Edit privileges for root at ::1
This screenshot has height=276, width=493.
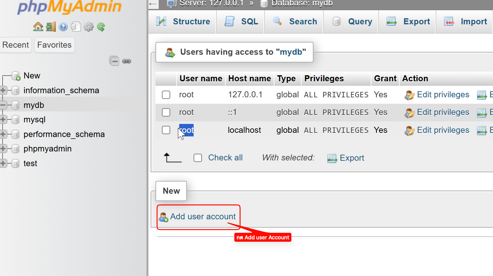click(442, 112)
